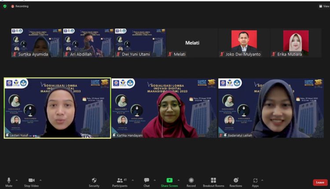Open the Apps panel
The height and width of the screenshot is (189, 330).
click(x=255, y=182)
